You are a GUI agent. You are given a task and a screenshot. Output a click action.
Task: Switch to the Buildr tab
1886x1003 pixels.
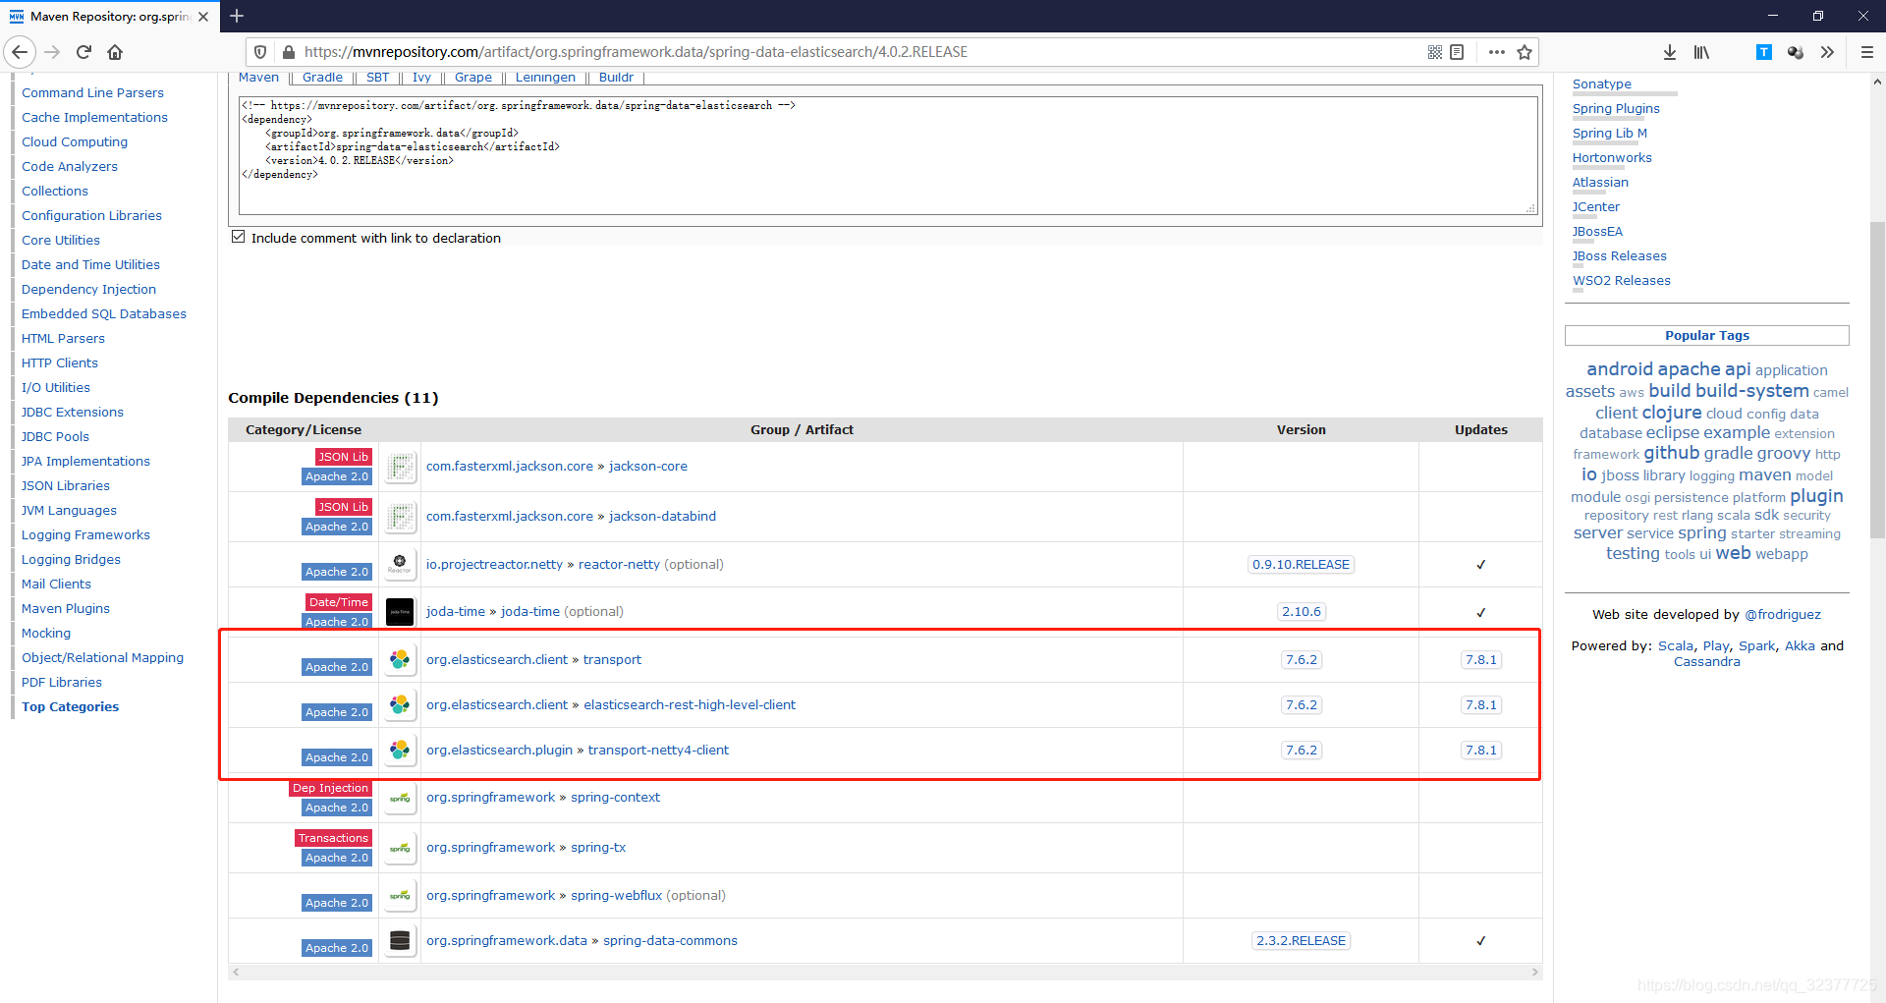[x=616, y=78]
